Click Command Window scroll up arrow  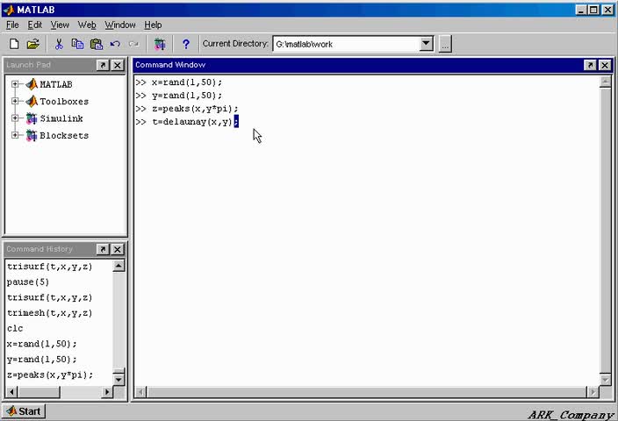click(605, 82)
